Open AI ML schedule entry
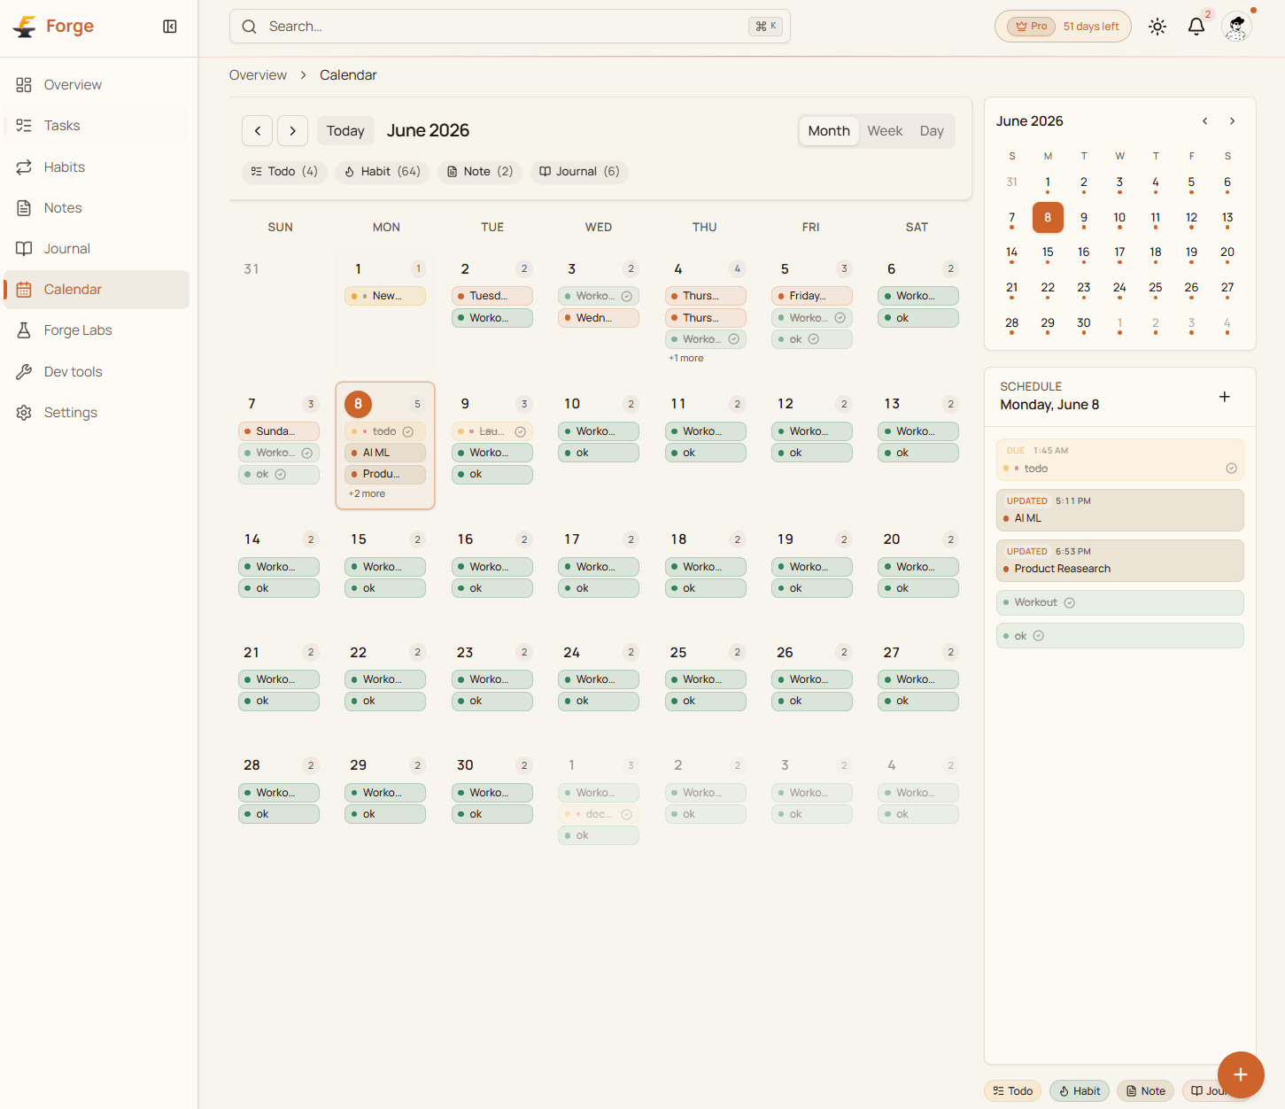This screenshot has height=1109, width=1285. tap(1119, 510)
